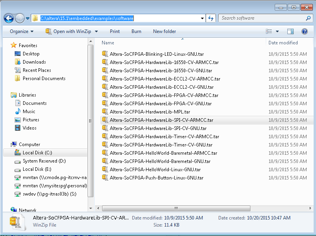This screenshot has height=236, width=316.
Task: Select Altera-SoCFPGA-HardwareLib-SPI-CV-ARMCC.tar file name
Action: coord(161,120)
